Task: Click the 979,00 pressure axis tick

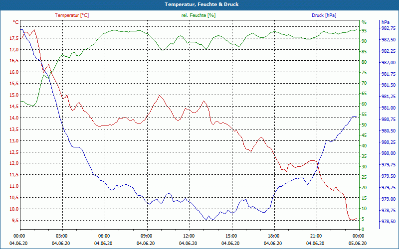Action: (389, 199)
